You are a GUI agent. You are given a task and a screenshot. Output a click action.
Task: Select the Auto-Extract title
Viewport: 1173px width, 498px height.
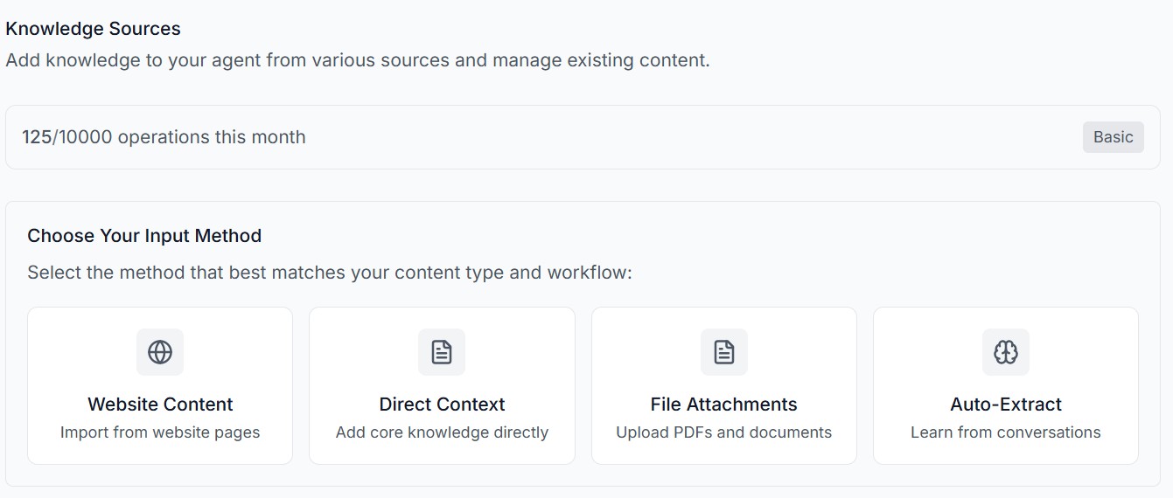[1006, 405]
